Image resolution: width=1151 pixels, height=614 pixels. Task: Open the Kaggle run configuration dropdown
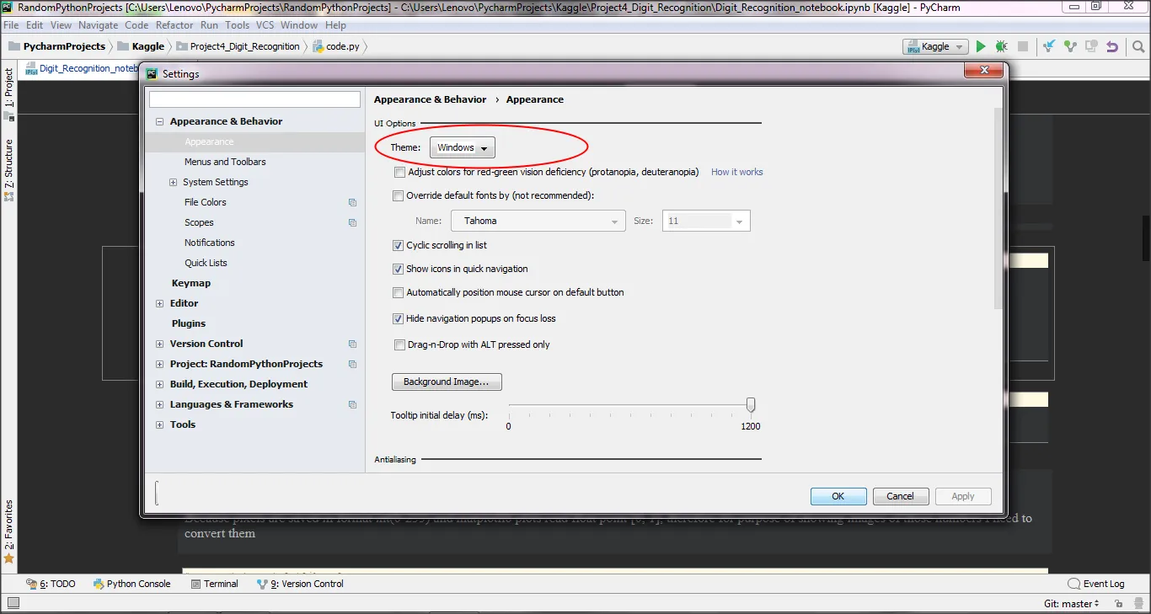(934, 47)
